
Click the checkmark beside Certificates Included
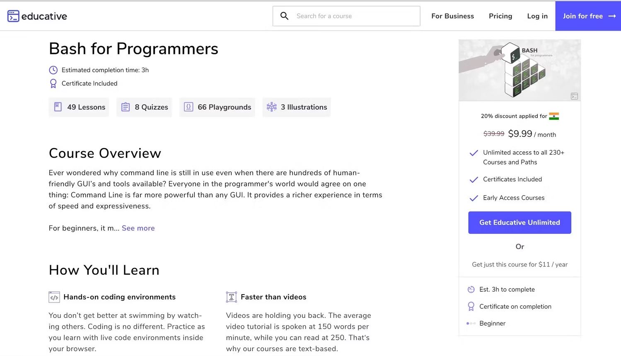(x=474, y=179)
